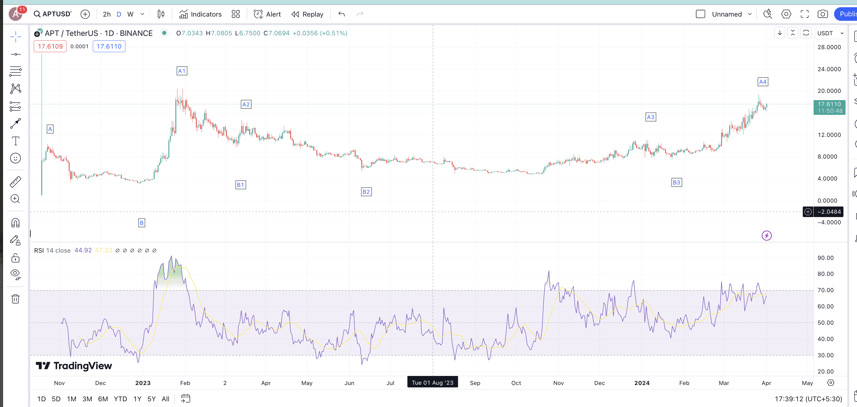Open the Indicators dialog
This screenshot has height=407, width=857.
[200, 14]
